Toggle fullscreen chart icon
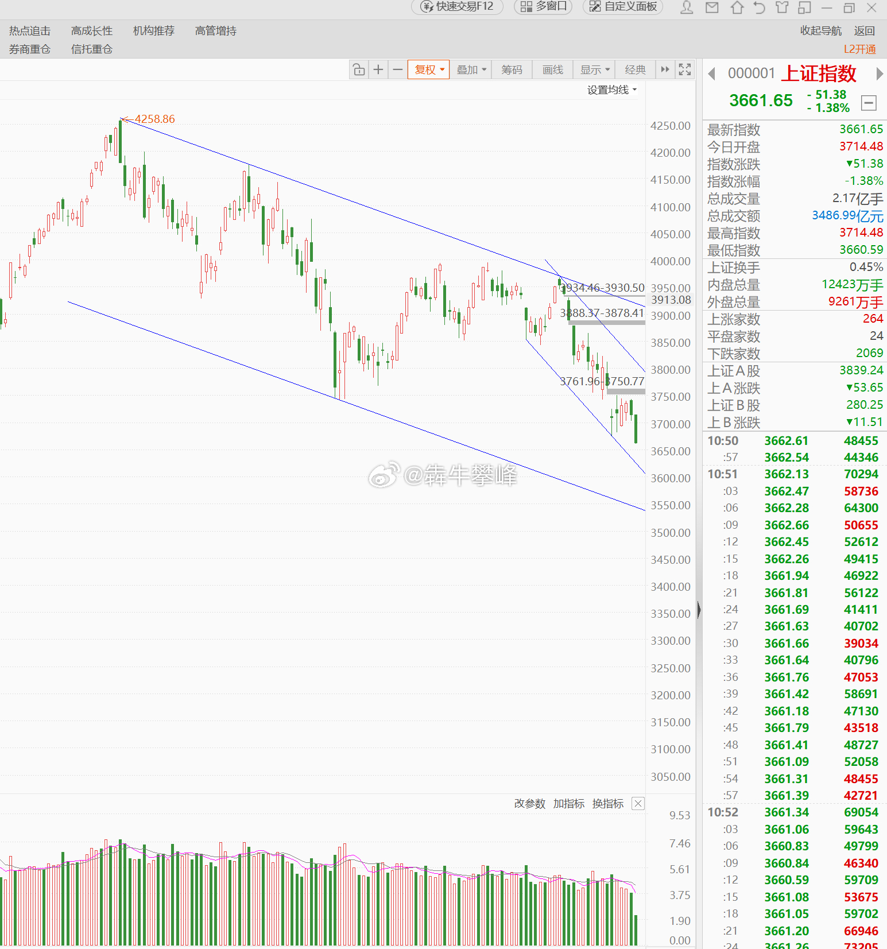 pyautogui.click(x=684, y=69)
